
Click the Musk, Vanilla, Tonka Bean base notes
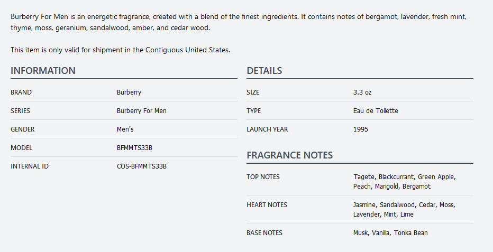(x=390, y=233)
